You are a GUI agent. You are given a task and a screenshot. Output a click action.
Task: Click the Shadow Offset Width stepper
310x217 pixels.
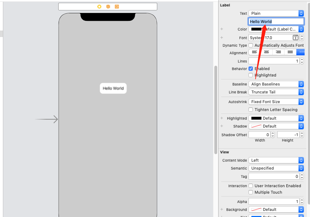tap(273, 135)
